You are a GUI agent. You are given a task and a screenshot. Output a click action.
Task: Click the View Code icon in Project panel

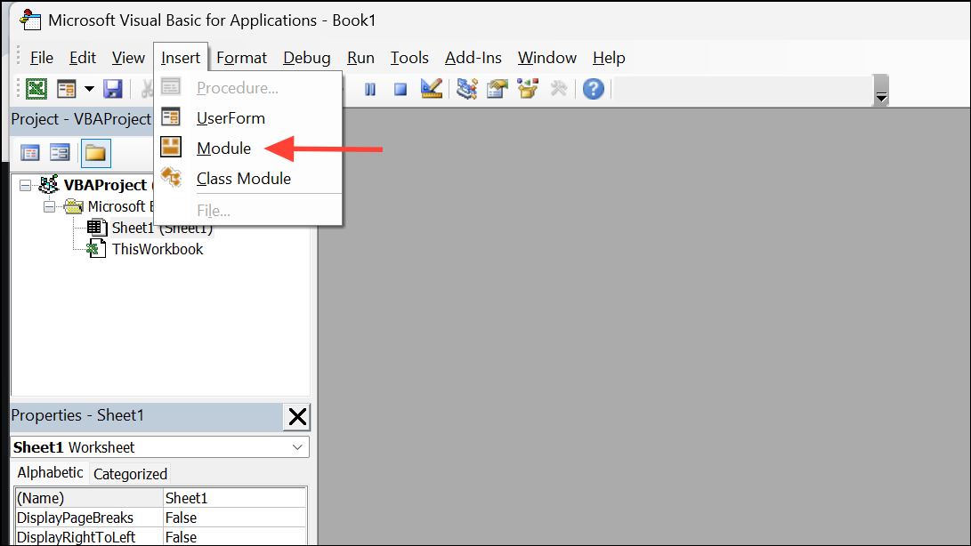click(29, 152)
